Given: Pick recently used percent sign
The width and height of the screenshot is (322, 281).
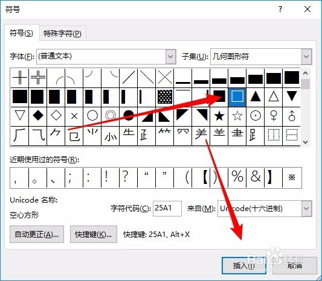Looking at the screenshot, I should click(x=237, y=177).
